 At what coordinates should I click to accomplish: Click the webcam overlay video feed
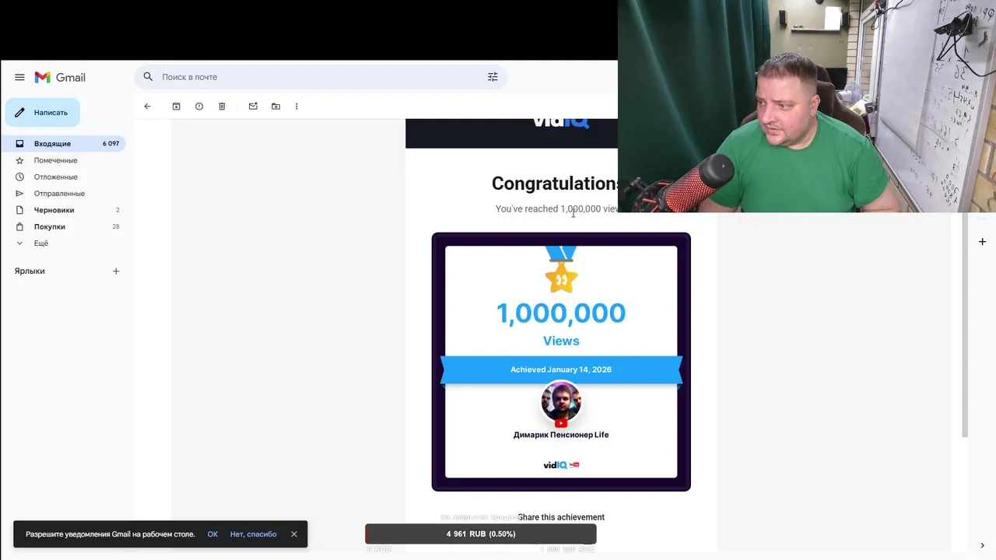[807, 106]
